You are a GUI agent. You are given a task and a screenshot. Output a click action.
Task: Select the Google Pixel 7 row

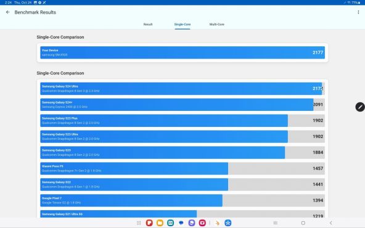pyautogui.click(x=182, y=200)
